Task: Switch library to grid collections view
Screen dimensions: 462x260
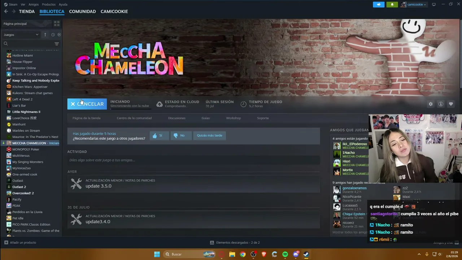Action: [57, 23]
